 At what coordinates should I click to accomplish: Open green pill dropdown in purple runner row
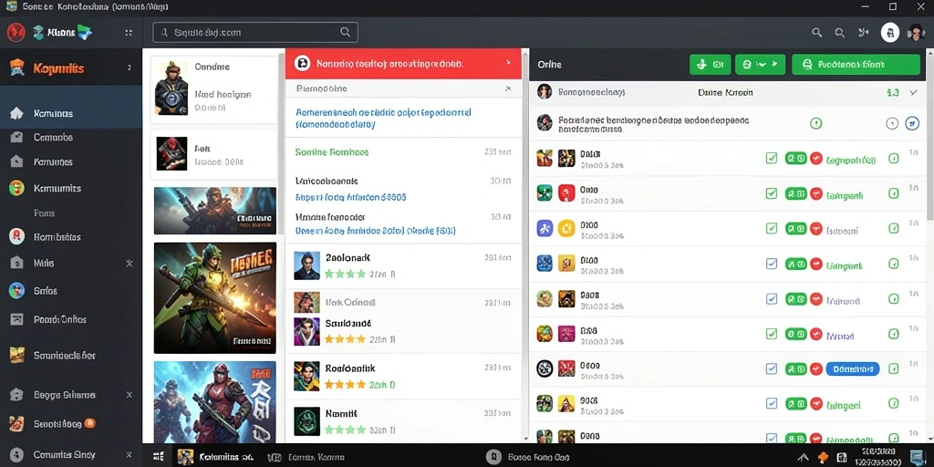tap(796, 229)
